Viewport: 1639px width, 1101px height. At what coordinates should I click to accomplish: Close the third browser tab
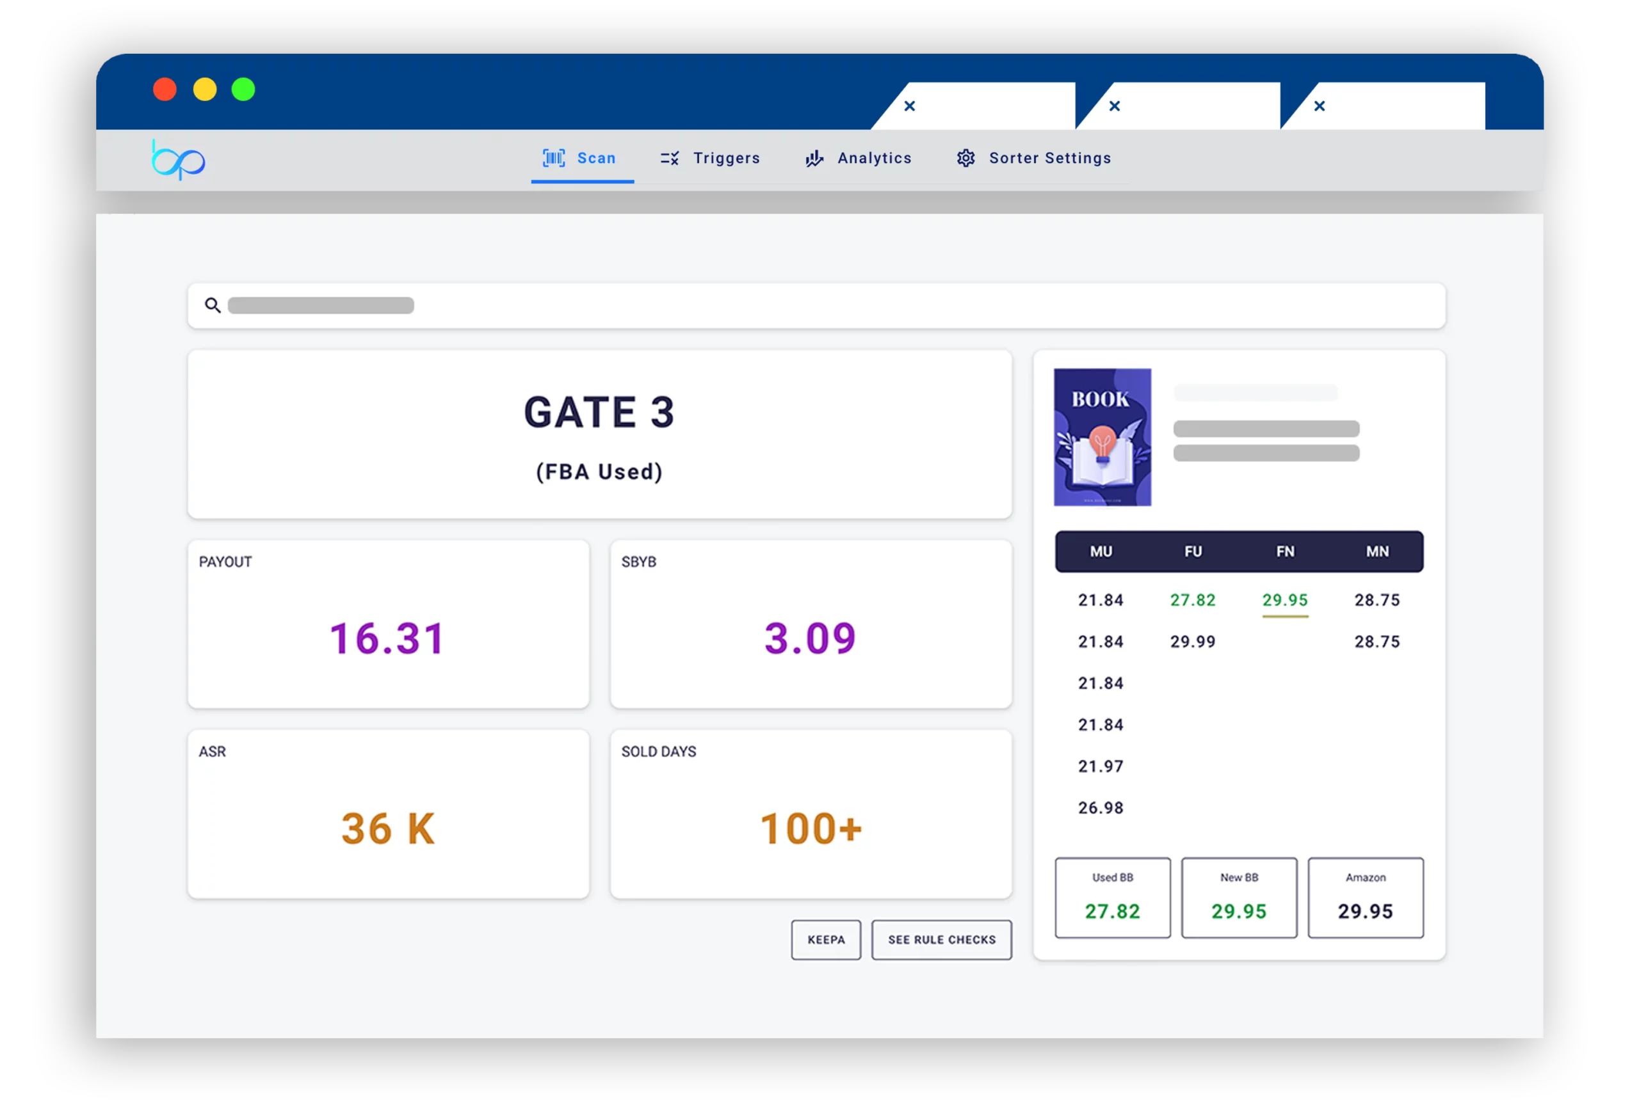click(1320, 106)
